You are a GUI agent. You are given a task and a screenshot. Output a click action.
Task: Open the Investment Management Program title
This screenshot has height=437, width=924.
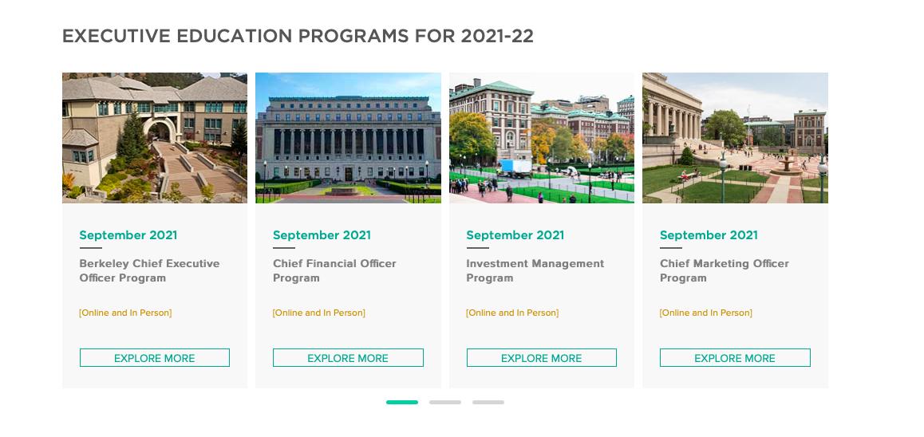coord(535,271)
